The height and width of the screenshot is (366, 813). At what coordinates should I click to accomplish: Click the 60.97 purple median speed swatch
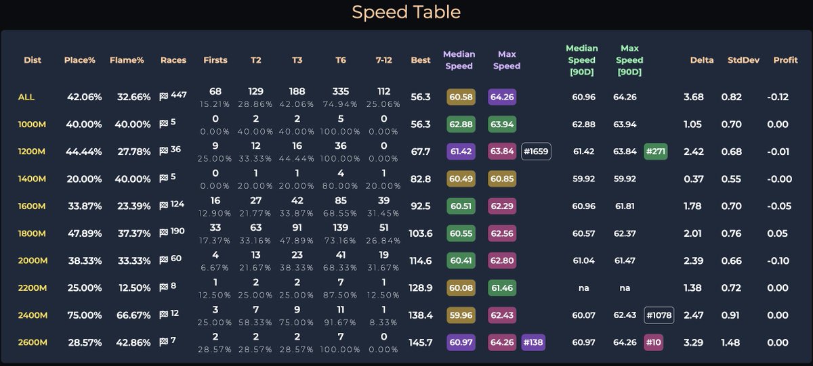tap(461, 342)
